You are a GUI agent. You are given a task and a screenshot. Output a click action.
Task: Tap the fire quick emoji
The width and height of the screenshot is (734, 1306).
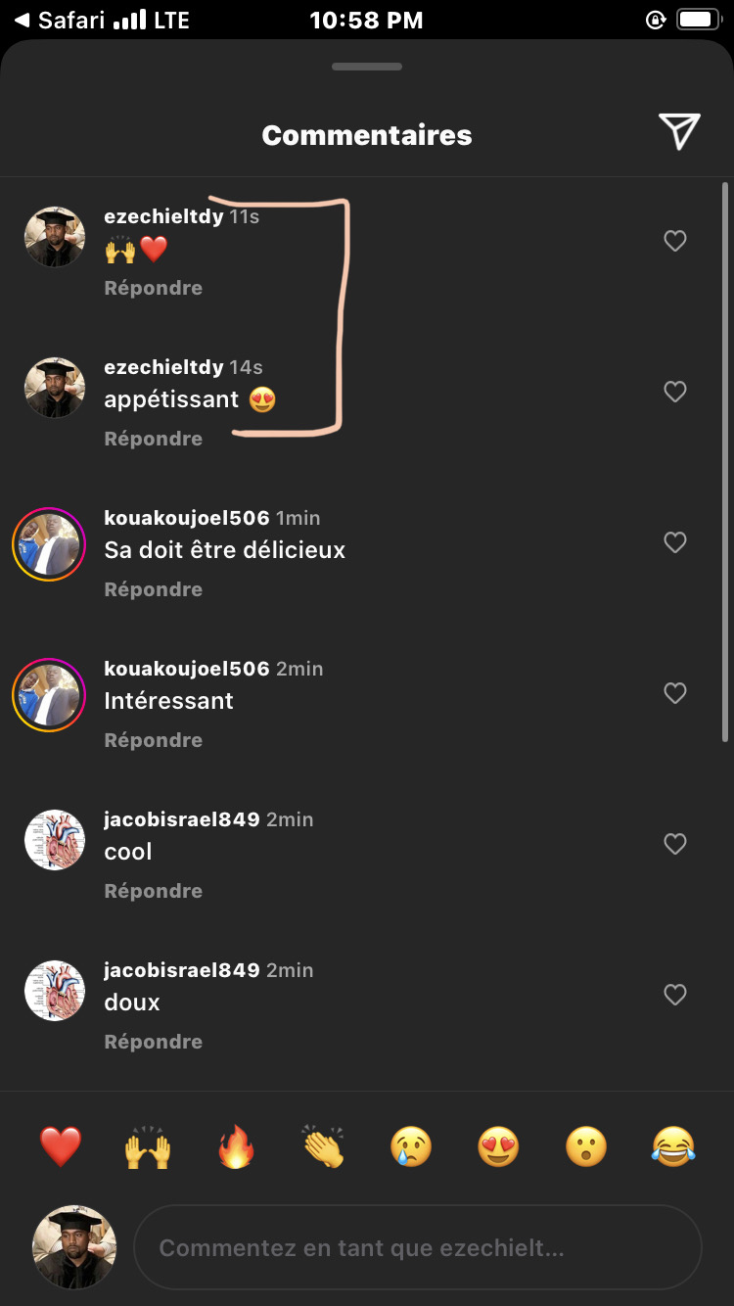(236, 1146)
